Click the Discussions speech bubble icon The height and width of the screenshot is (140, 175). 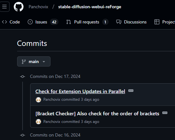pos(119,22)
